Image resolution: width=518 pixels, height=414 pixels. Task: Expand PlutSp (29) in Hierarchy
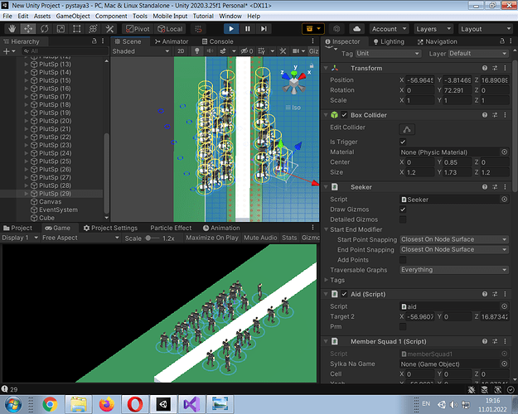[26, 194]
